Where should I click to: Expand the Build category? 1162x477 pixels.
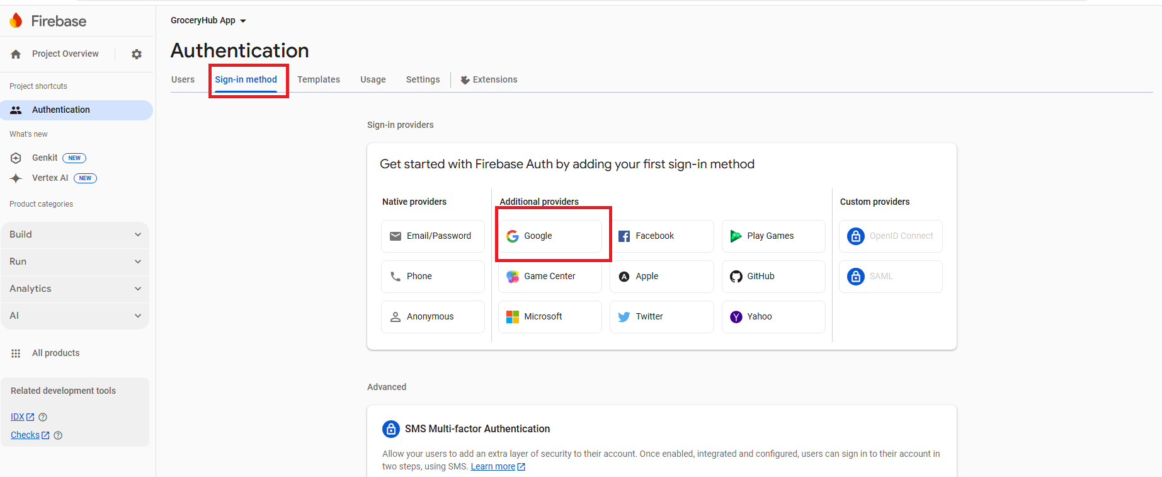coord(75,234)
